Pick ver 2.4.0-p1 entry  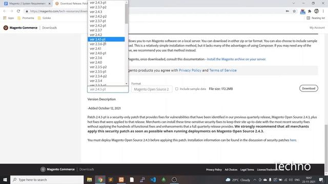[x=106, y=53]
